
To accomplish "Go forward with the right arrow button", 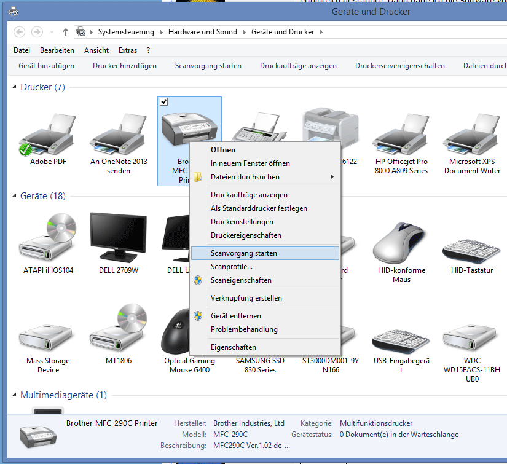I will pyautogui.click(x=37, y=32).
